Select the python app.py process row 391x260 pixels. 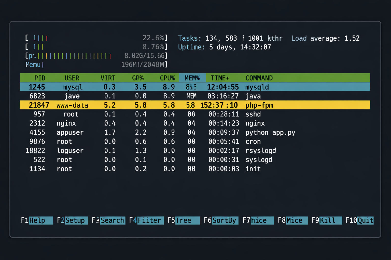[x=195, y=132]
